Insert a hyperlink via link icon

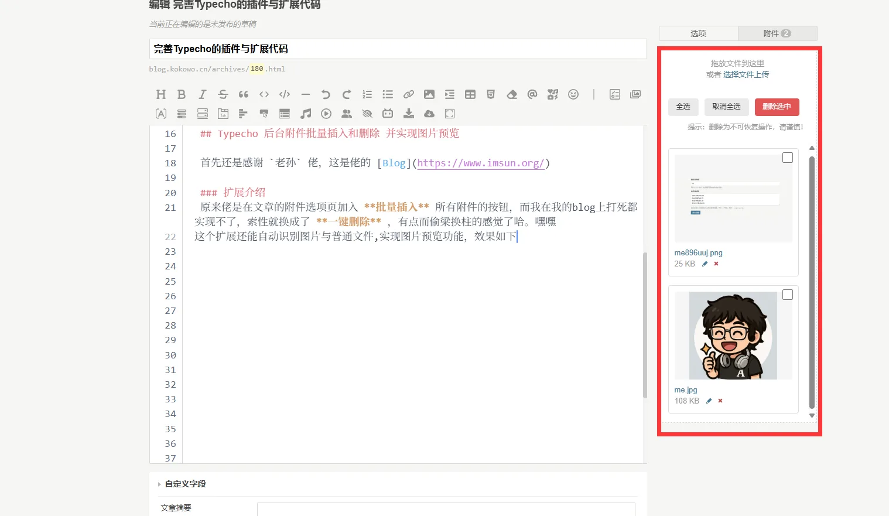click(409, 94)
